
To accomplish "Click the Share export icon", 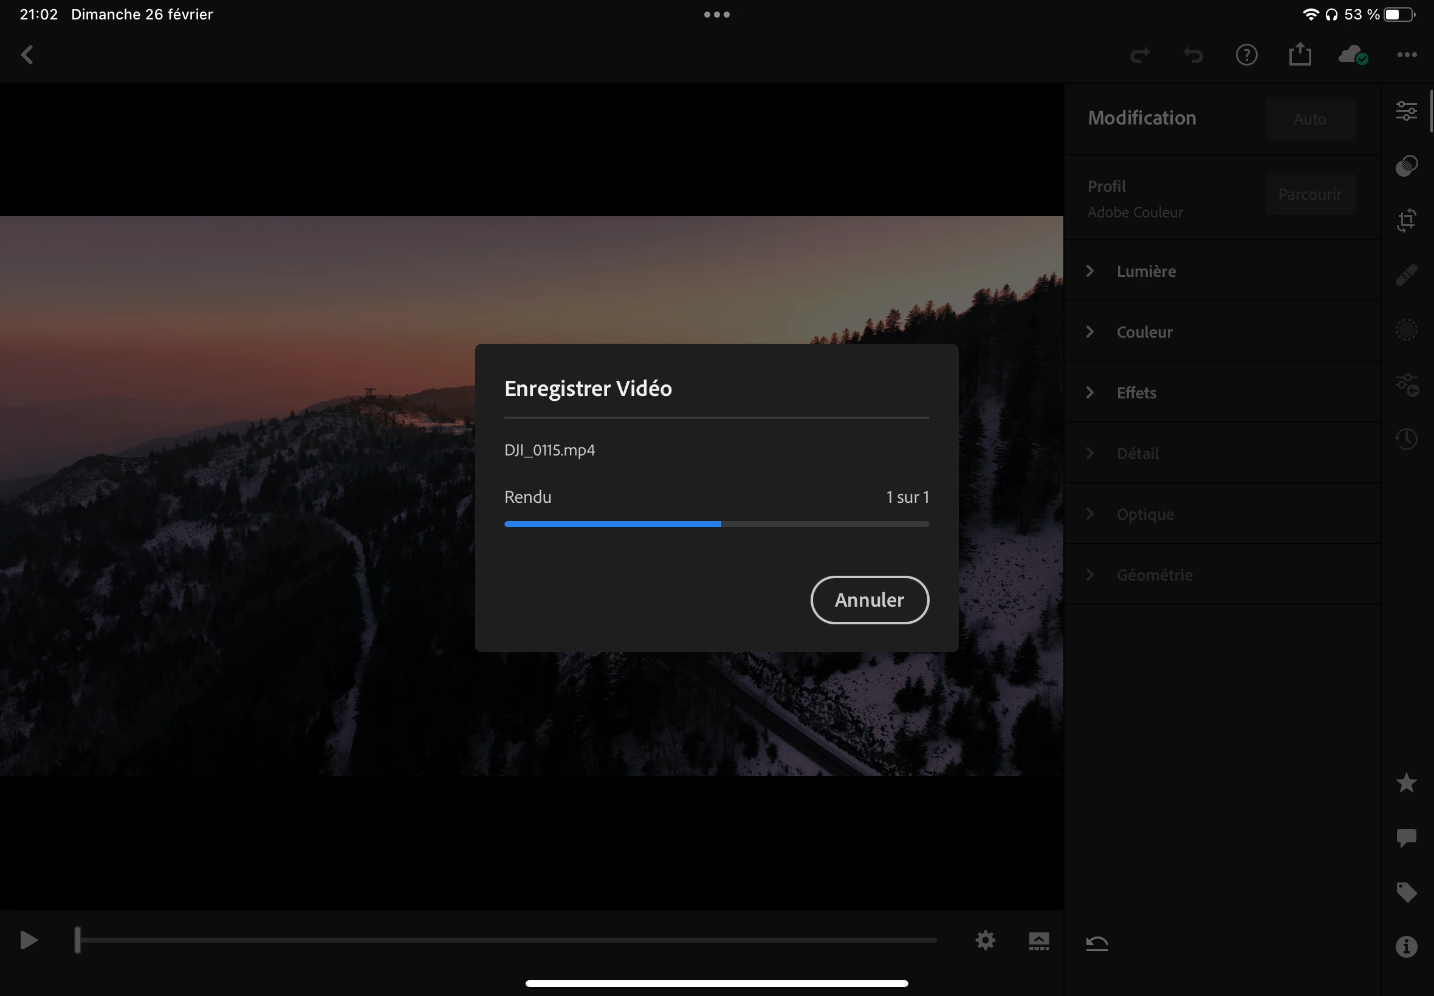I will point(1300,55).
